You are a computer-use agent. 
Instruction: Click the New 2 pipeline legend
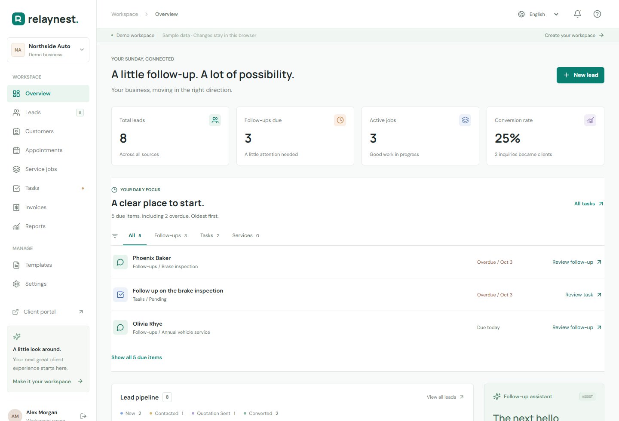[x=131, y=413]
